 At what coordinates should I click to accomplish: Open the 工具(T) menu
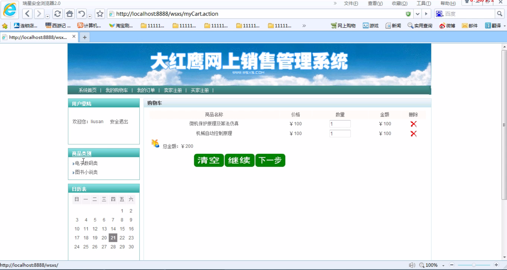424,3
